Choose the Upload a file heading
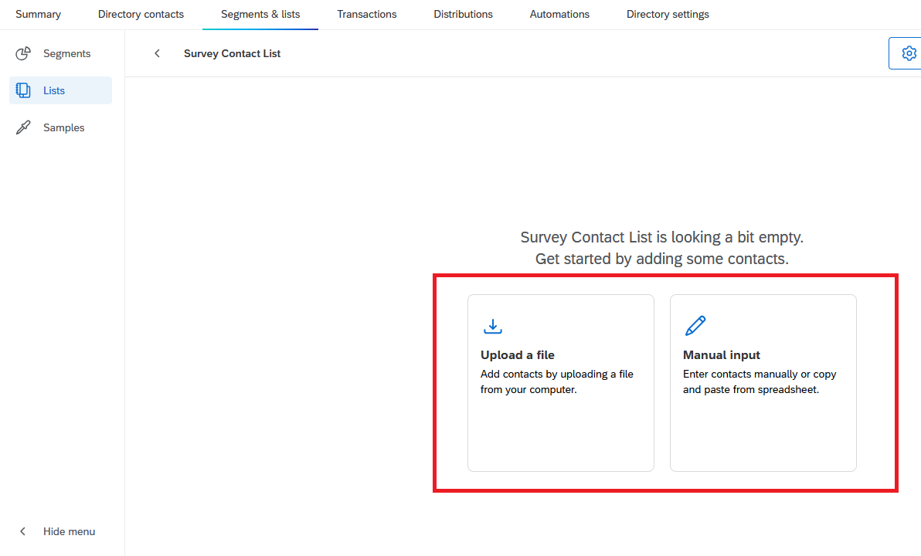 click(518, 355)
